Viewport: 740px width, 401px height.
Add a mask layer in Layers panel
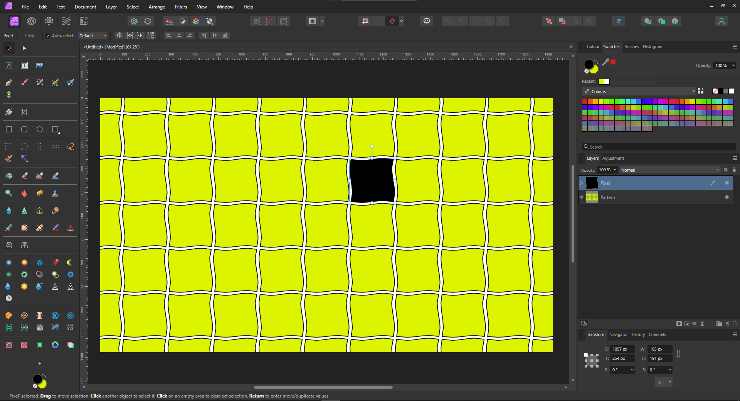679,324
